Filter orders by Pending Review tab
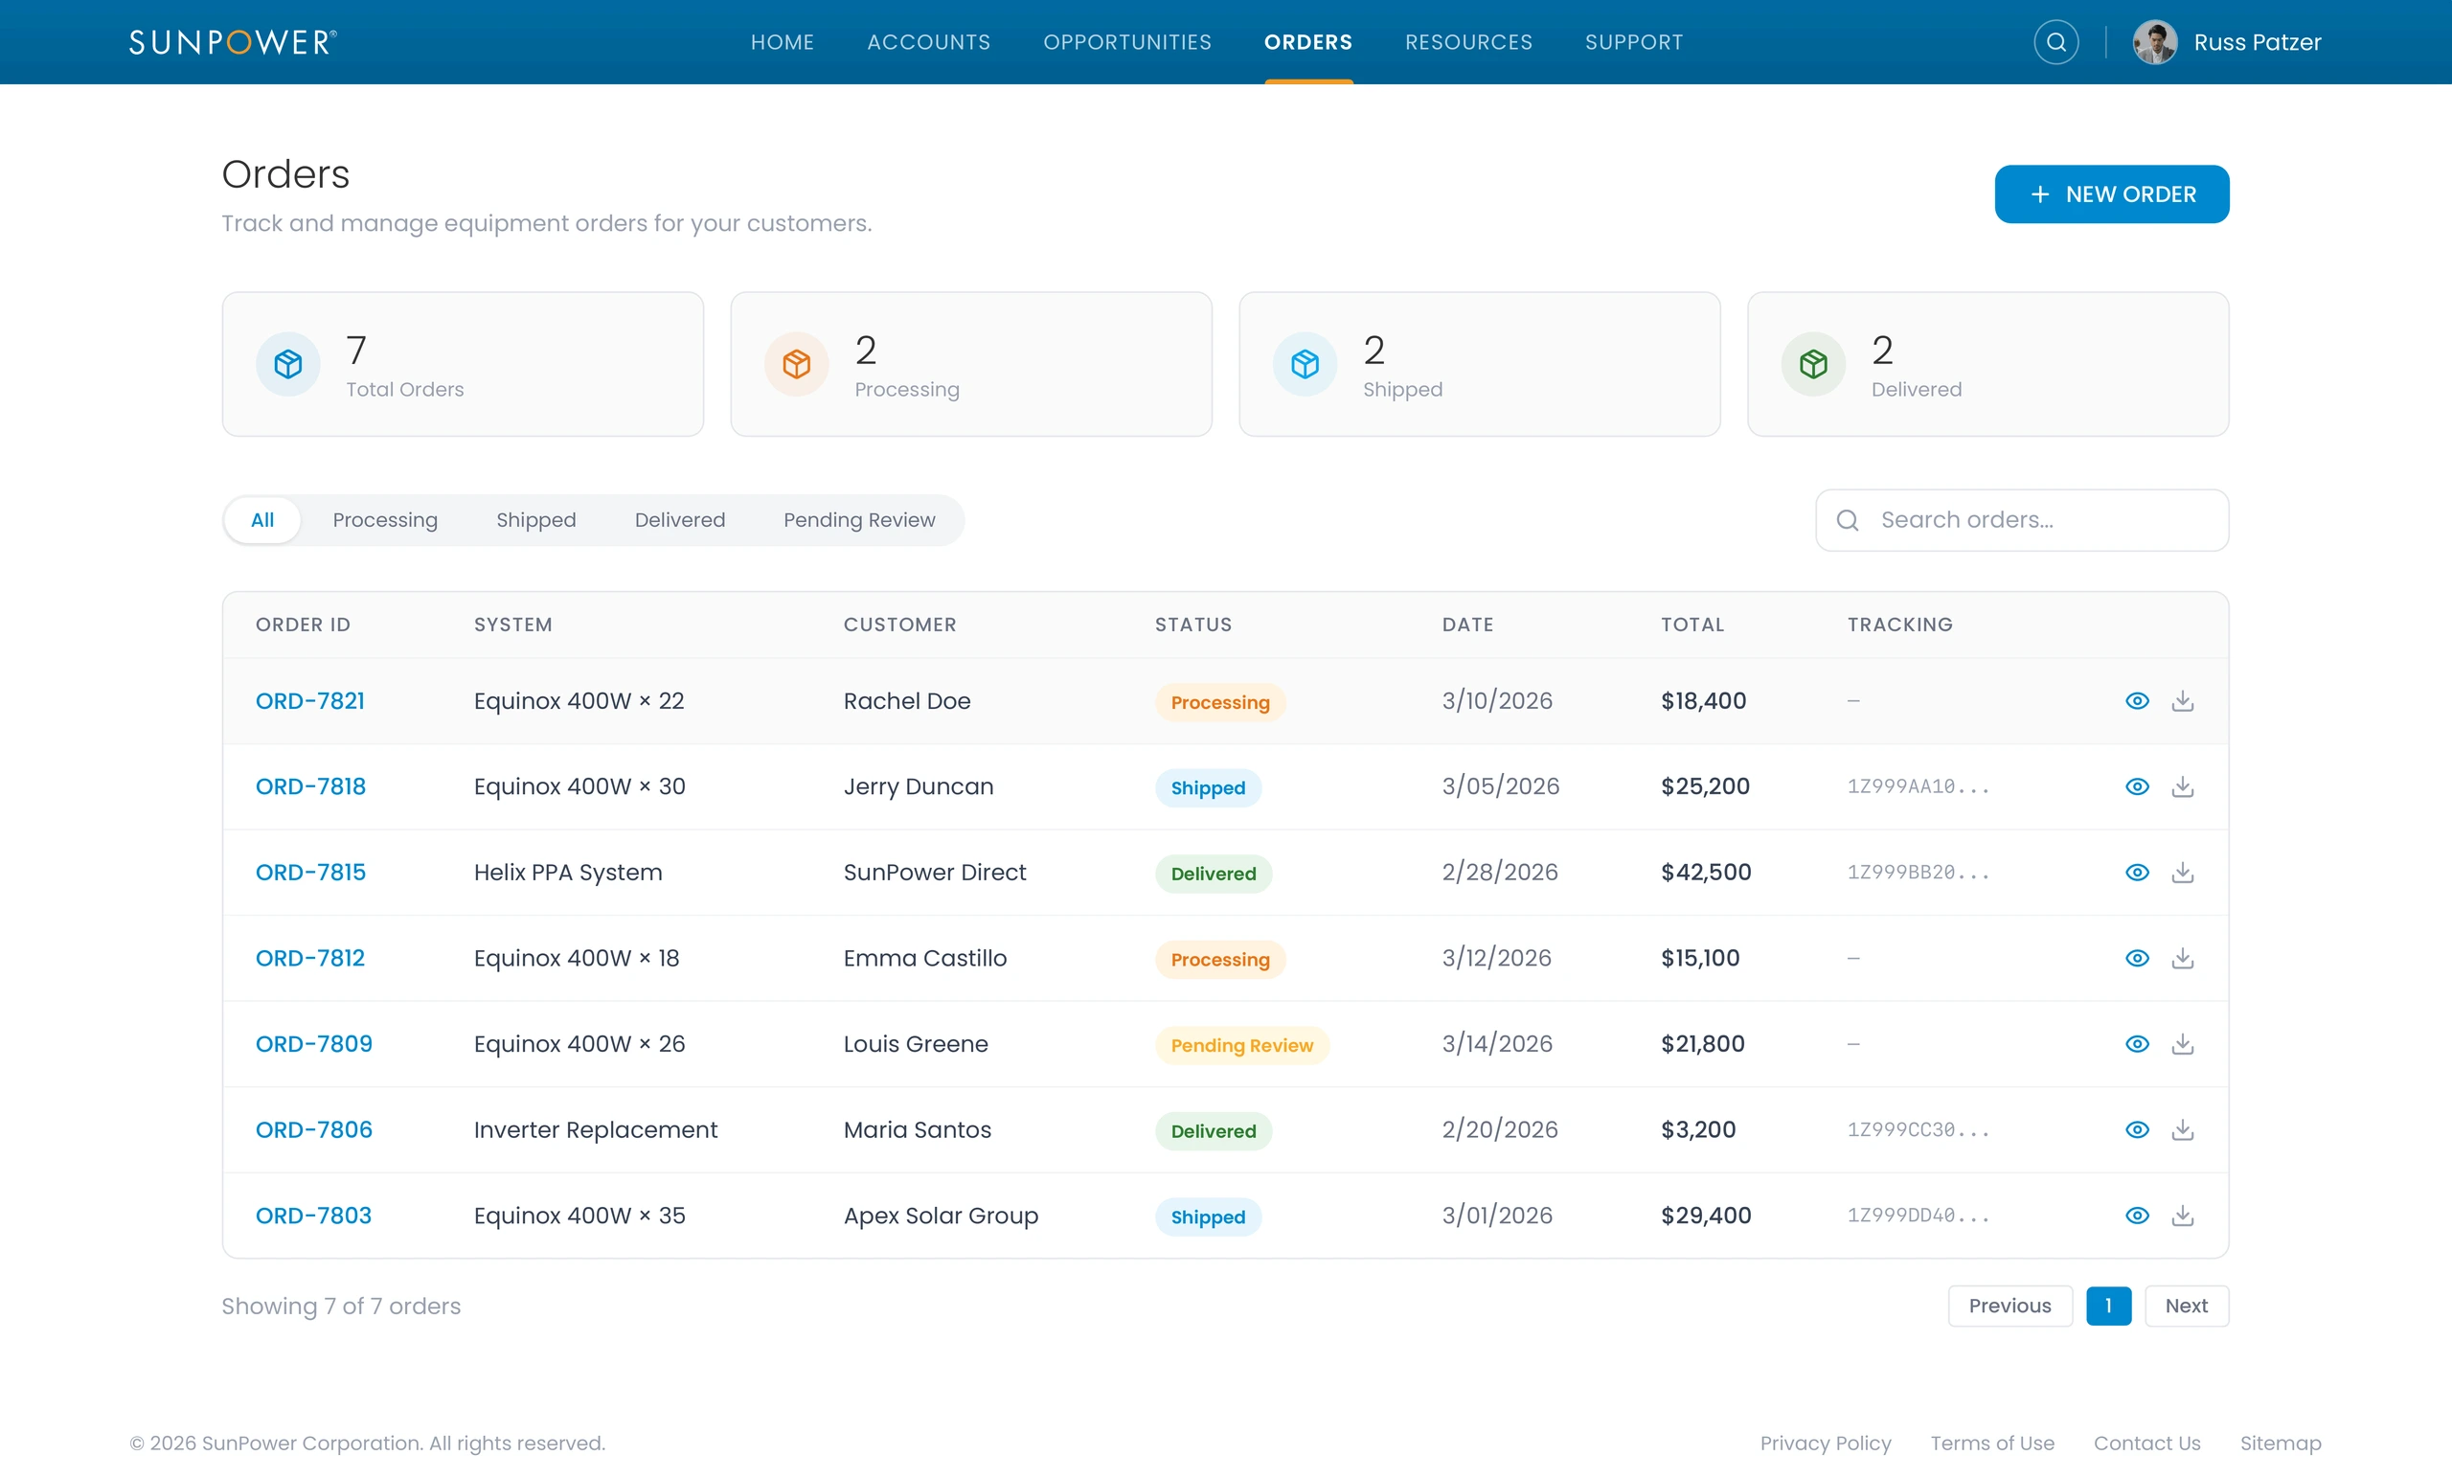Image resolution: width=2452 pixels, height=1478 pixels. click(859, 519)
